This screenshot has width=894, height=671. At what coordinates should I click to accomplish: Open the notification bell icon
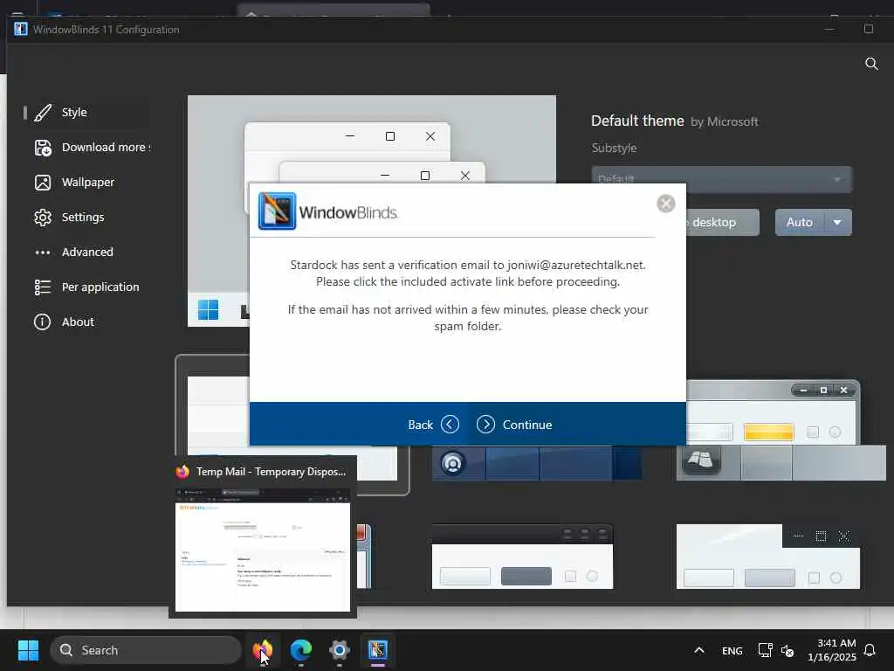click(x=870, y=650)
